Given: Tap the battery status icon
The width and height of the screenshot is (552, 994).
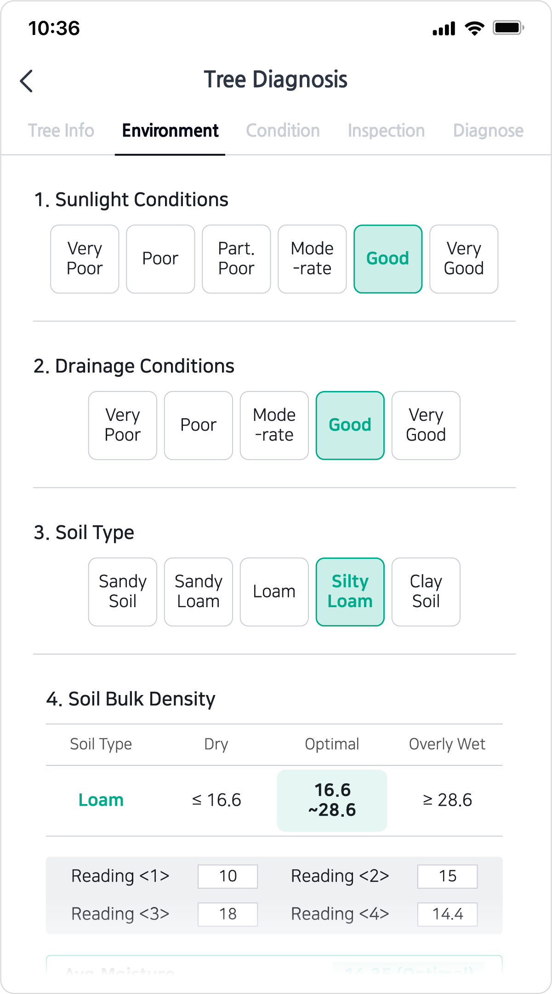Looking at the screenshot, I should [x=508, y=28].
